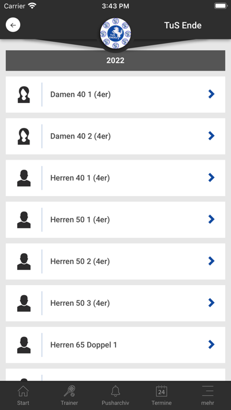This screenshot has height=410, width=231.
Task: Expand Herren 50 3 (4er) chevron
Action: pyautogui.click(x=212, y=303)
